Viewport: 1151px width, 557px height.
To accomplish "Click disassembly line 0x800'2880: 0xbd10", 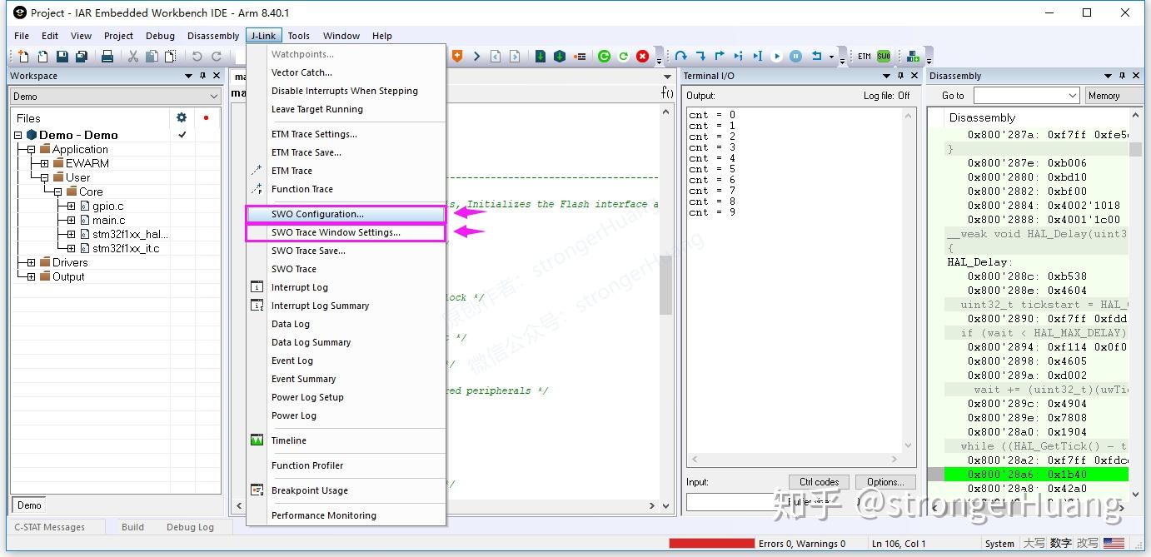I will [x=1027, y=177].
